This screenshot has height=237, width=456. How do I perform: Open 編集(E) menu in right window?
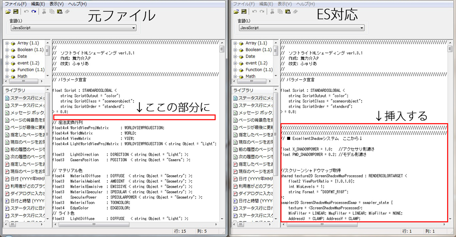[x=266, y=4]
